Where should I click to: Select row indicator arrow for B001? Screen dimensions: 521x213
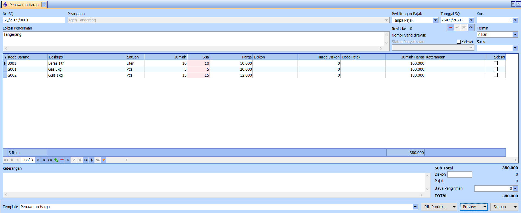[5, 63]
